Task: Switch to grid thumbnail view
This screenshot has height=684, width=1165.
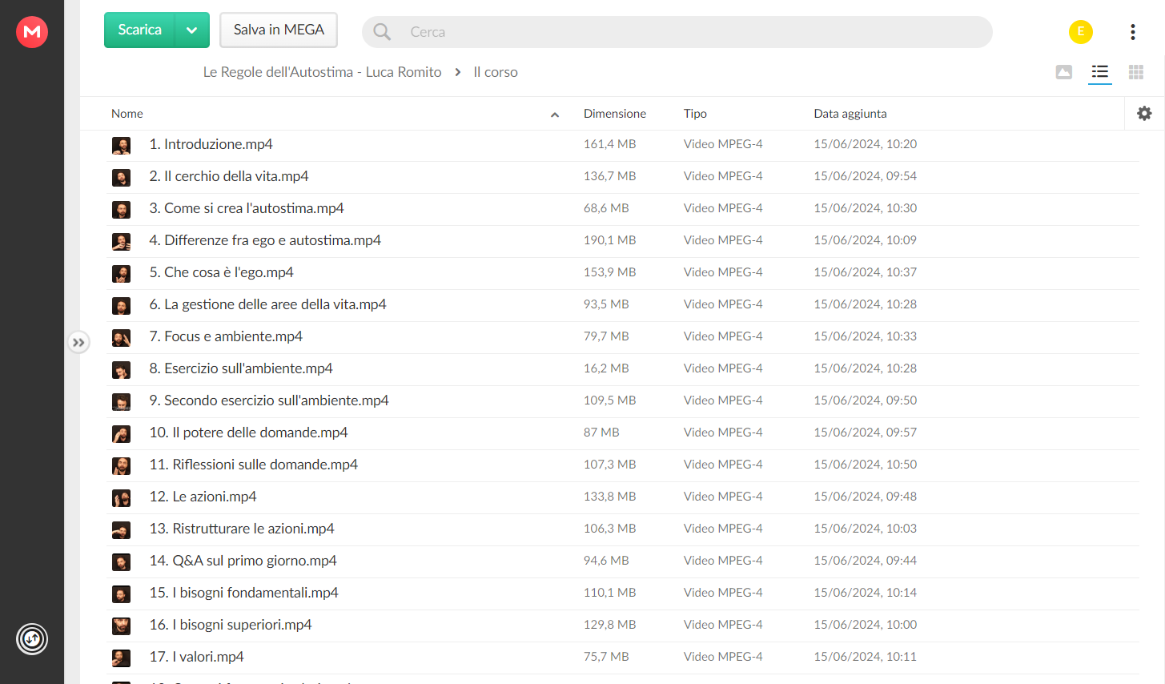Action: 1136,72
